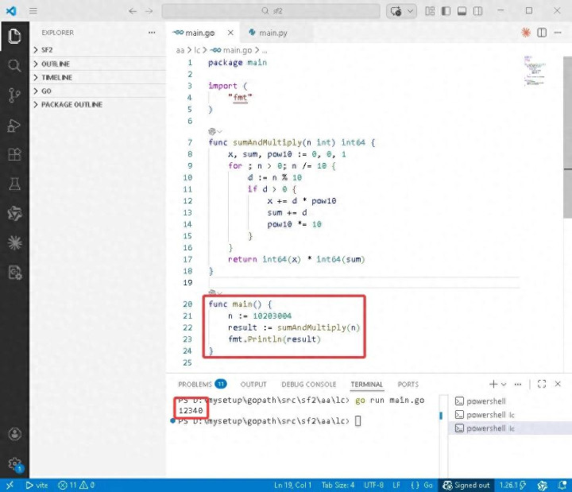Open the Search view in activity bar
Image resolution: width=572 pixels, height=492 pixels.
pyautogui.click(x=14, y=65)
